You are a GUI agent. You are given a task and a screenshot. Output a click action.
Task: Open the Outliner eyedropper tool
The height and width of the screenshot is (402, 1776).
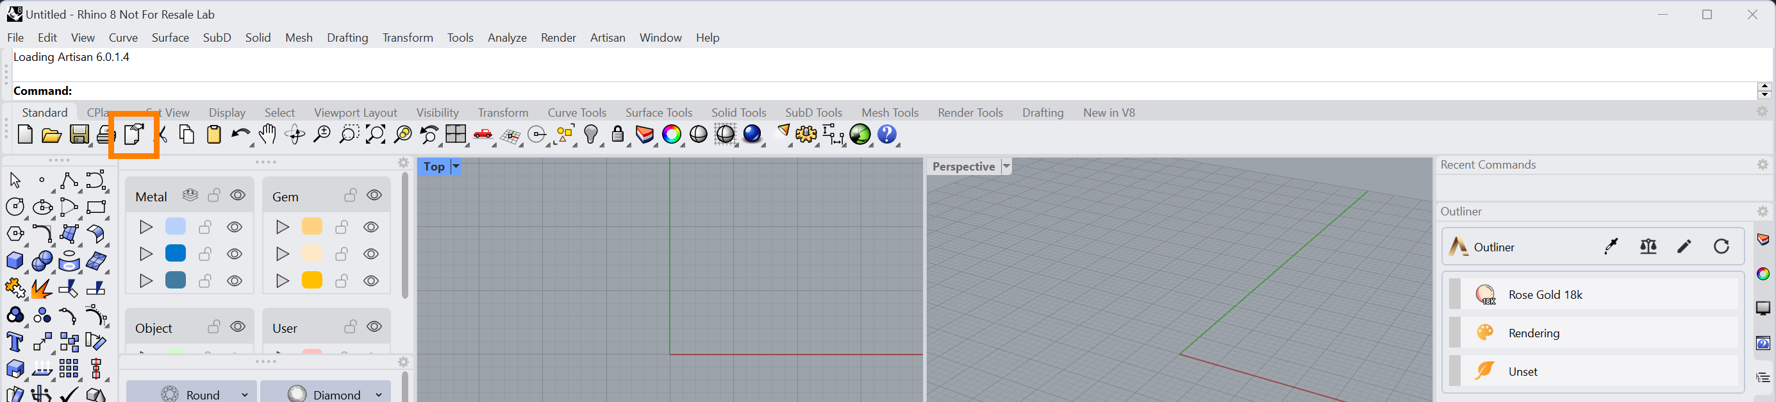(x=1611, y=247)
